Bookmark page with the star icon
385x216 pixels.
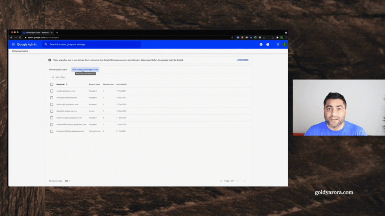[x=232, y=38]
